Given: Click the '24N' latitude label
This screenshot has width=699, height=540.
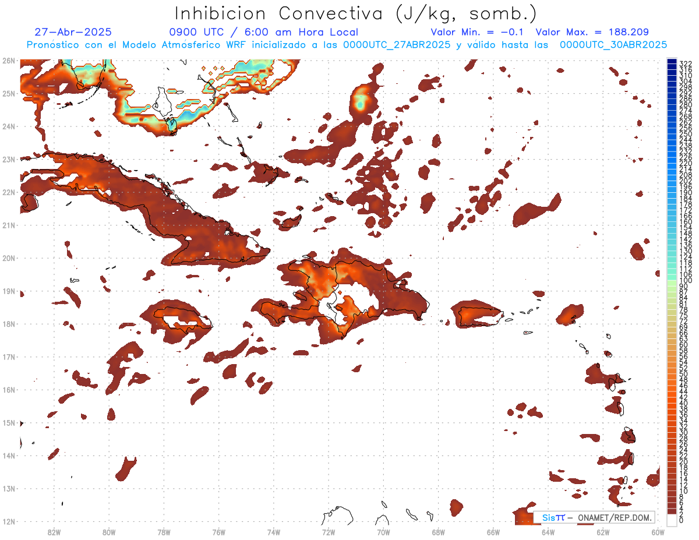Looking at the screenshot, I should [8, 126].
